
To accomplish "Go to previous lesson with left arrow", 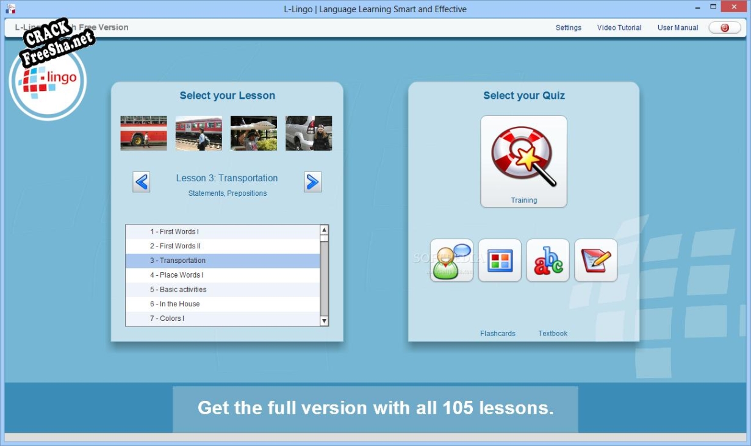I will point(142,182).
